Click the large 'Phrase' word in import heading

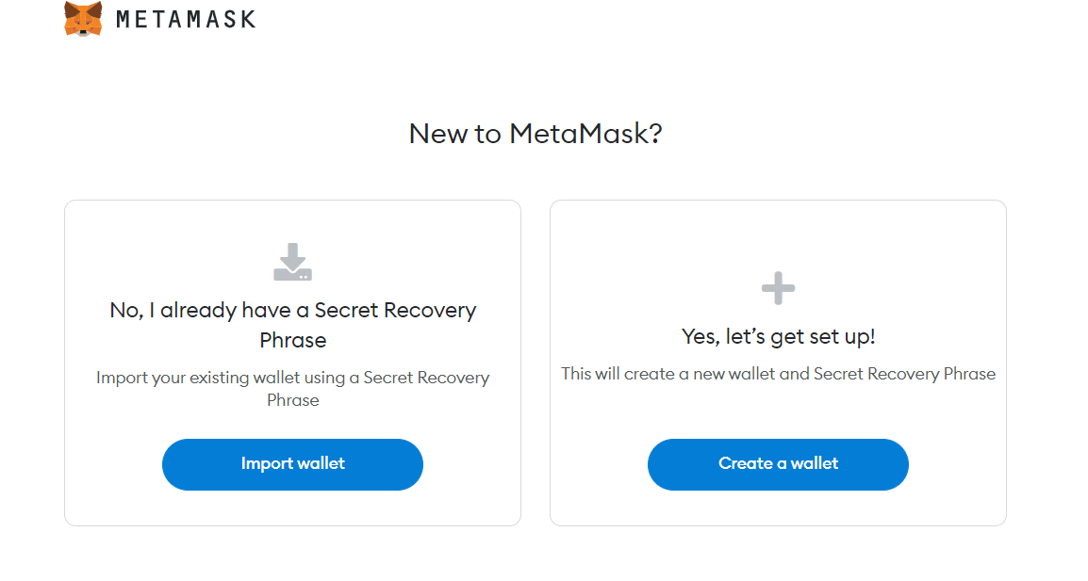pos(293,341)
